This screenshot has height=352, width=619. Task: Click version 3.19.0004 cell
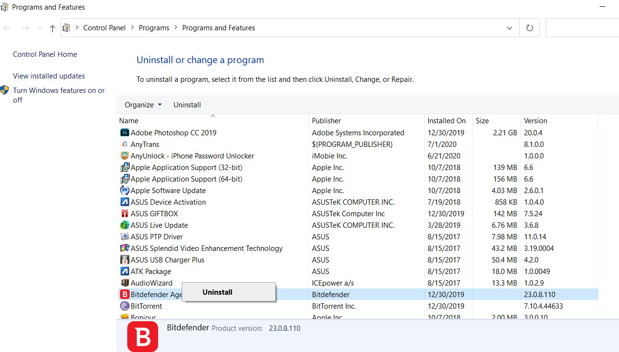(539, 248)
